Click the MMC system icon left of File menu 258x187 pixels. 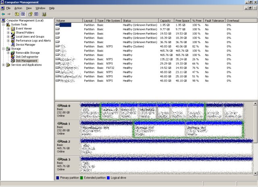(x=3, y=8)
